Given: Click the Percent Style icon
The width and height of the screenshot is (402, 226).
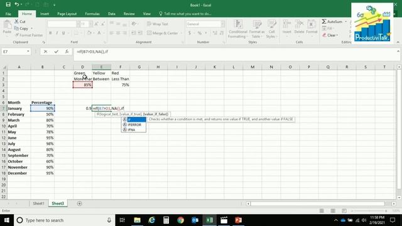Looking at the screenshot, I should pyautogui.click(x=199, y=33).
